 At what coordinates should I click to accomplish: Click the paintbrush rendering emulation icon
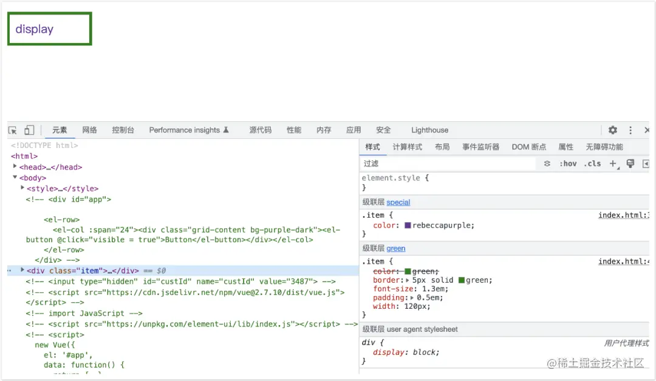[630, 163]
